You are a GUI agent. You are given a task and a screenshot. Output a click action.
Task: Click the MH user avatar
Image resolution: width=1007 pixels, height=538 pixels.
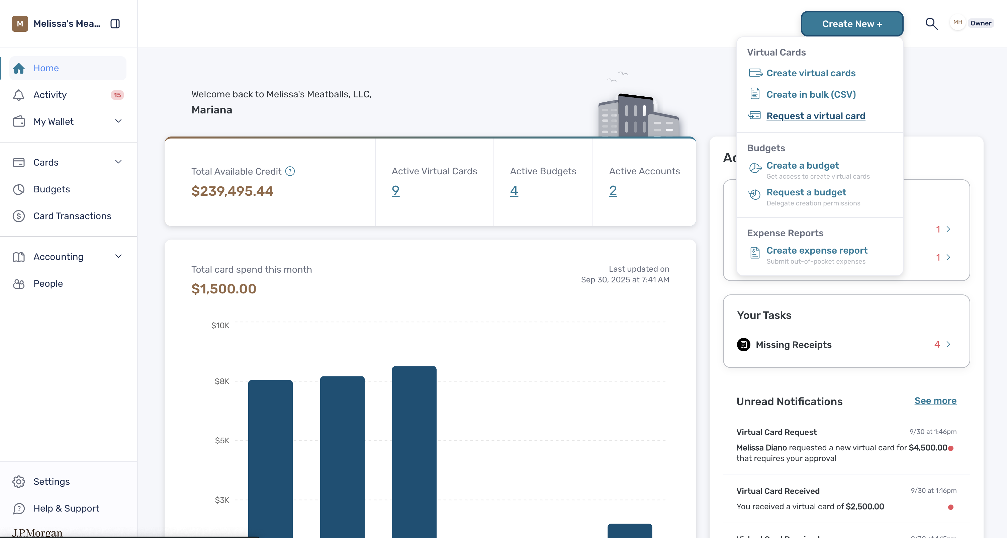[x=957, y=23]
